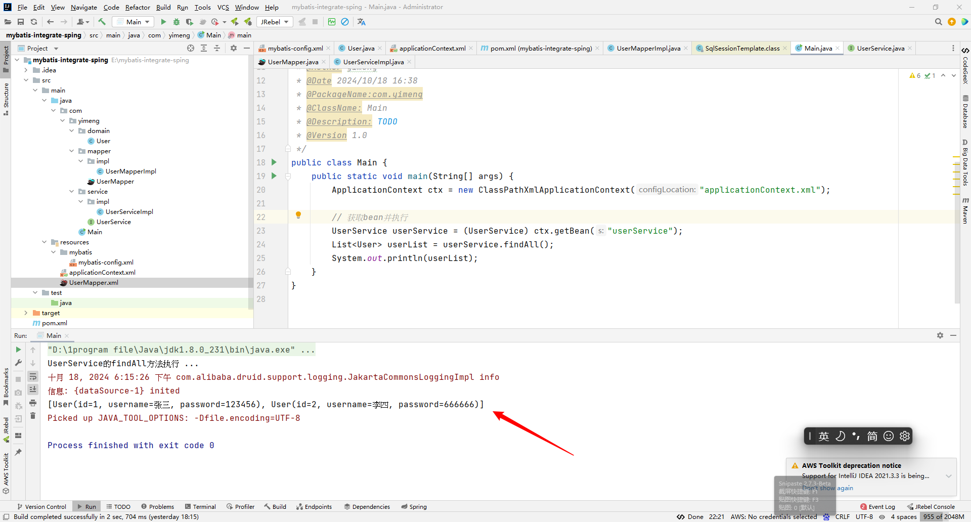Open the Navigate menu
Viewport: 971px width, 522px height.
coord(84,7)
